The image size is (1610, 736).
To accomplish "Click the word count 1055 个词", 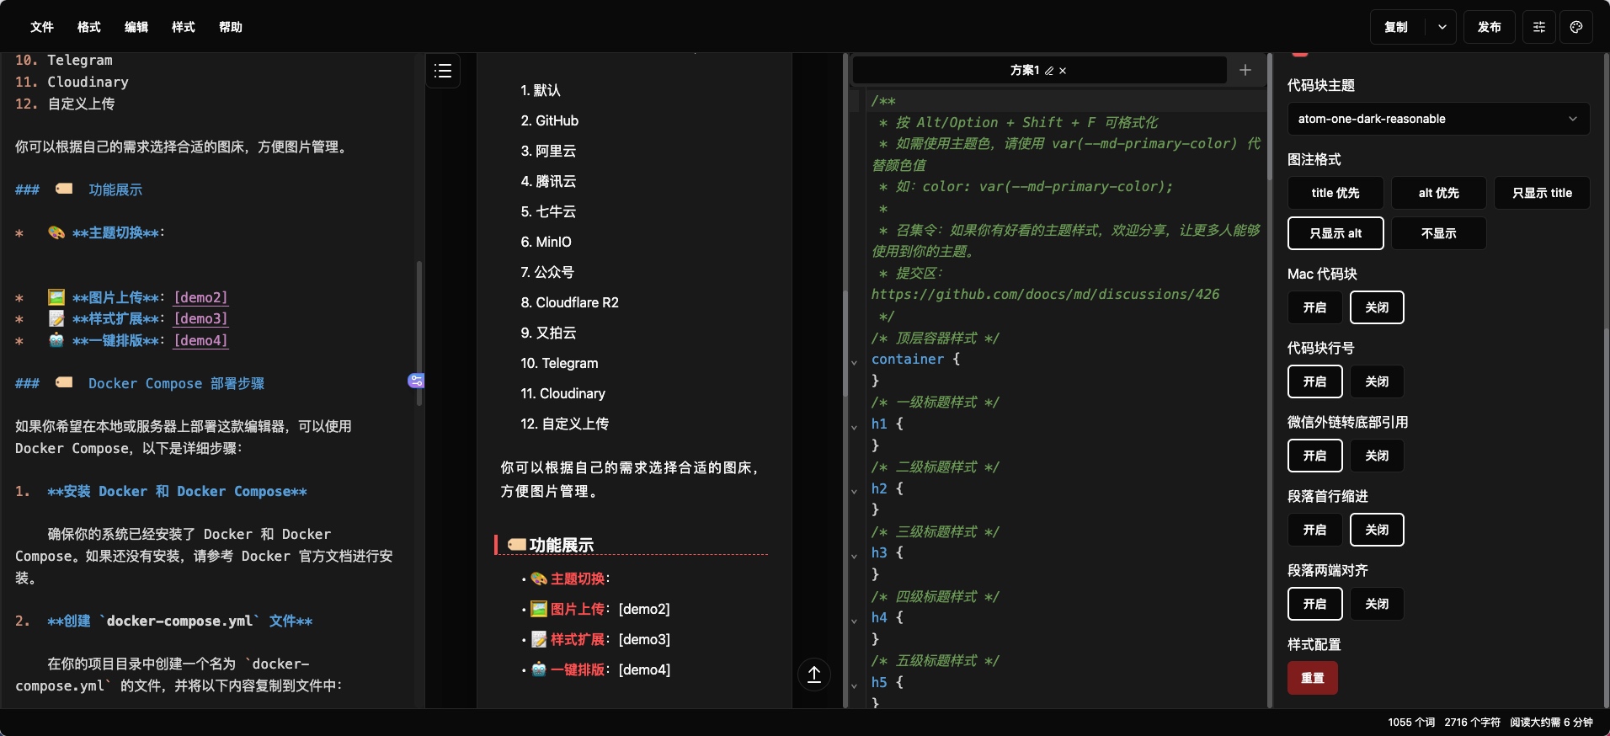I will point(1411,723).
